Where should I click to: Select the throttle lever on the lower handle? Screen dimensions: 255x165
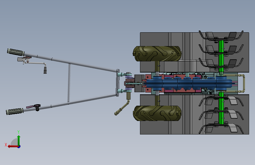pyautogui.click(x=34, y=107)
